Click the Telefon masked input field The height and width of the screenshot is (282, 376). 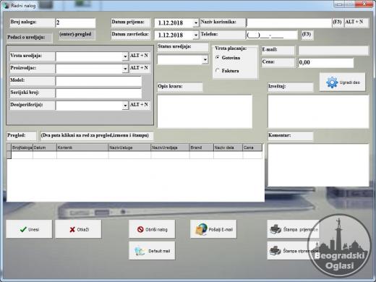point(272,35)
